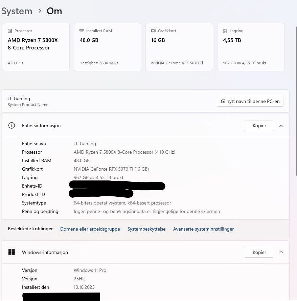Click the 'Penn og berøring' row label
The height and width of the screenshot is (301, 297).
point(40,211)
